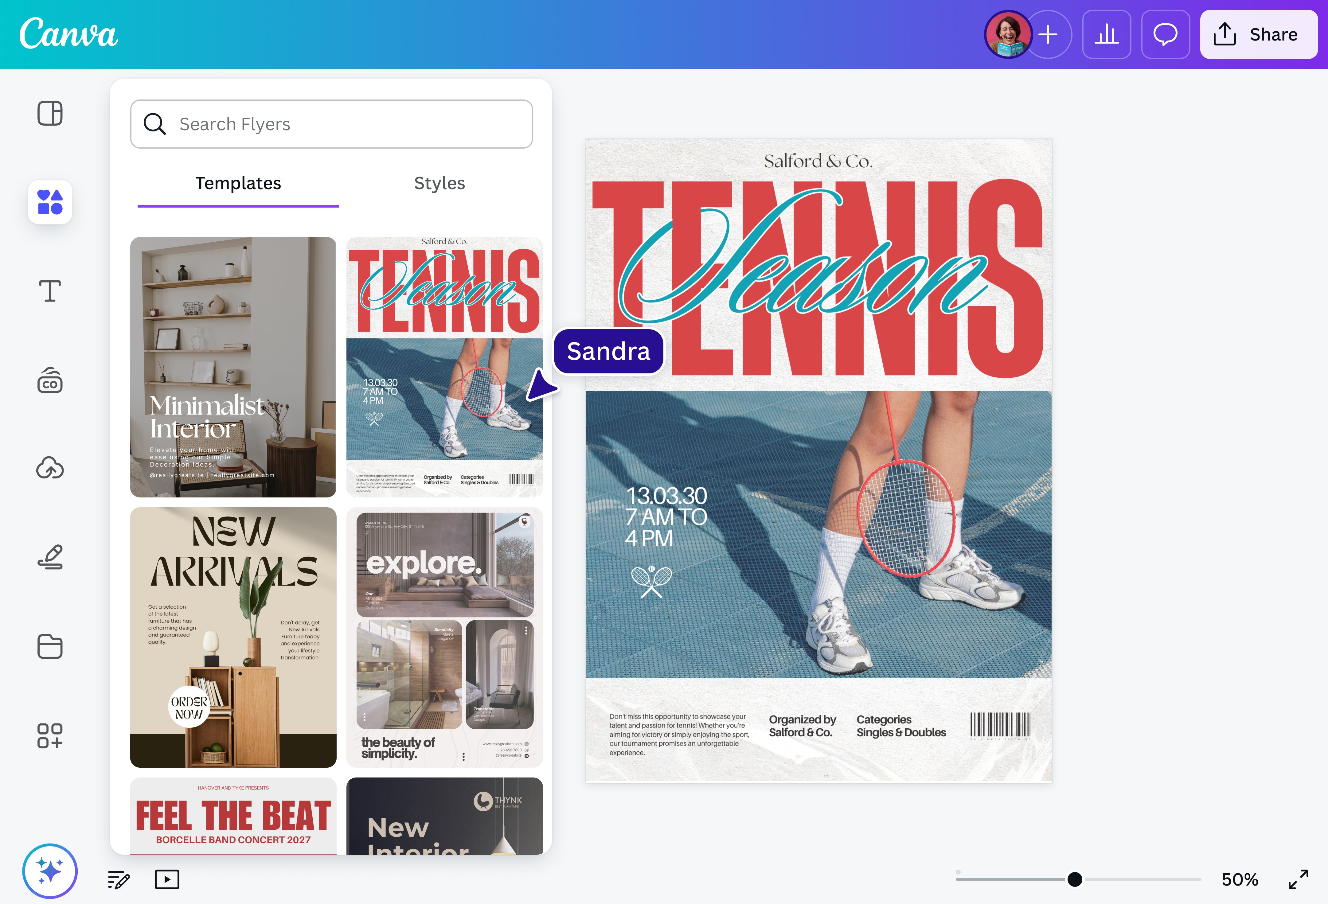This screenshot has width=1328, height=904.
Task: Open the Projects folder icon
Action: [50, 646]
